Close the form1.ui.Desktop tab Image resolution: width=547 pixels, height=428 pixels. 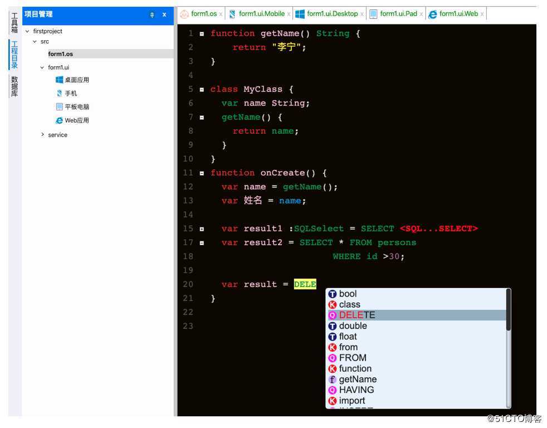[x=362, y=14]
